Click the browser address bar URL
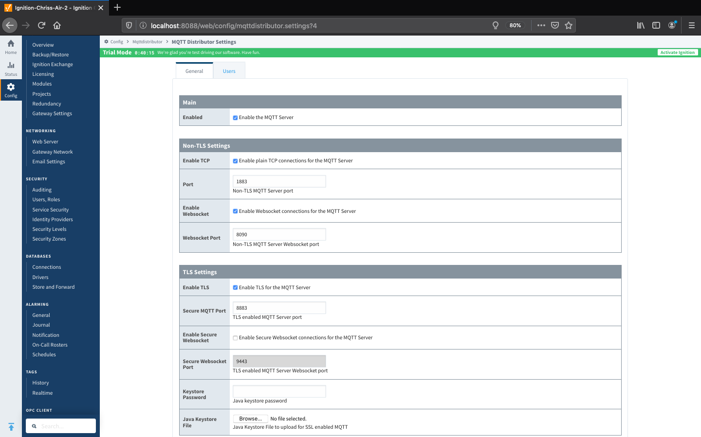701x437 pixels. coord(234,26)
